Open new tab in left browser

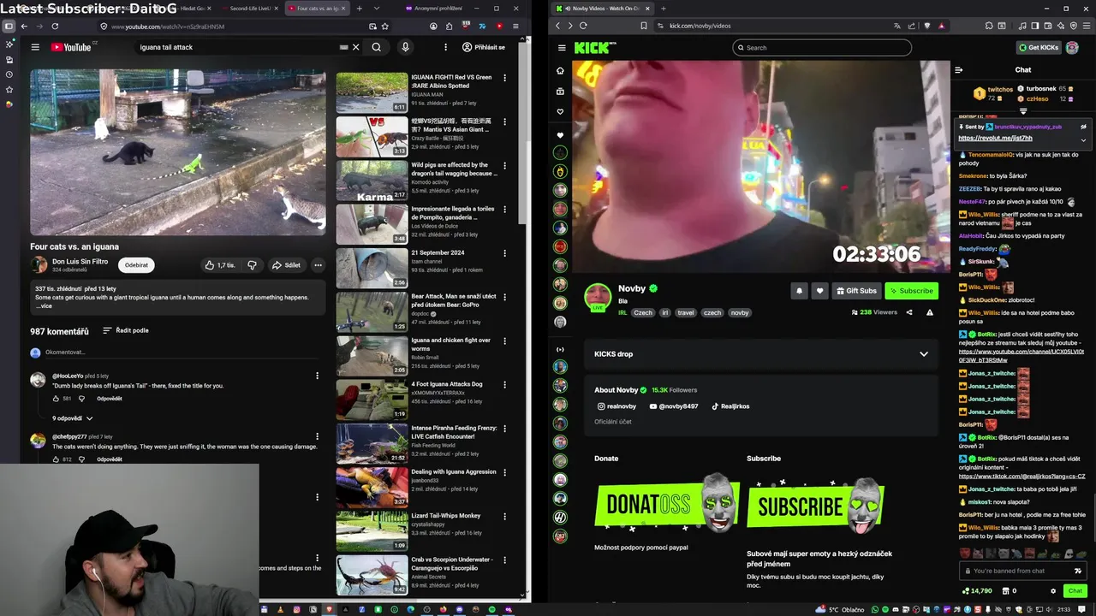click(359, 9)
